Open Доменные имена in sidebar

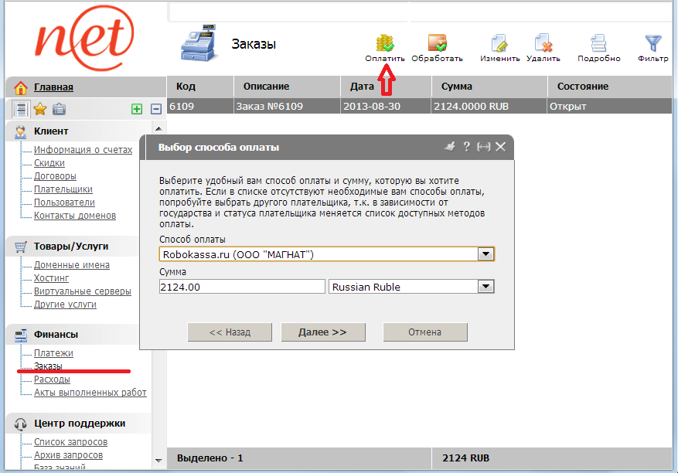click(71, 265)
